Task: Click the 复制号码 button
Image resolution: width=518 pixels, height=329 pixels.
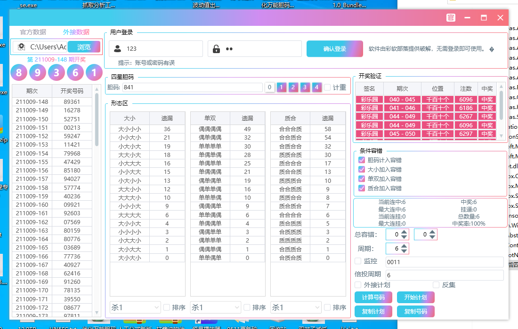Action: [416, 312]
